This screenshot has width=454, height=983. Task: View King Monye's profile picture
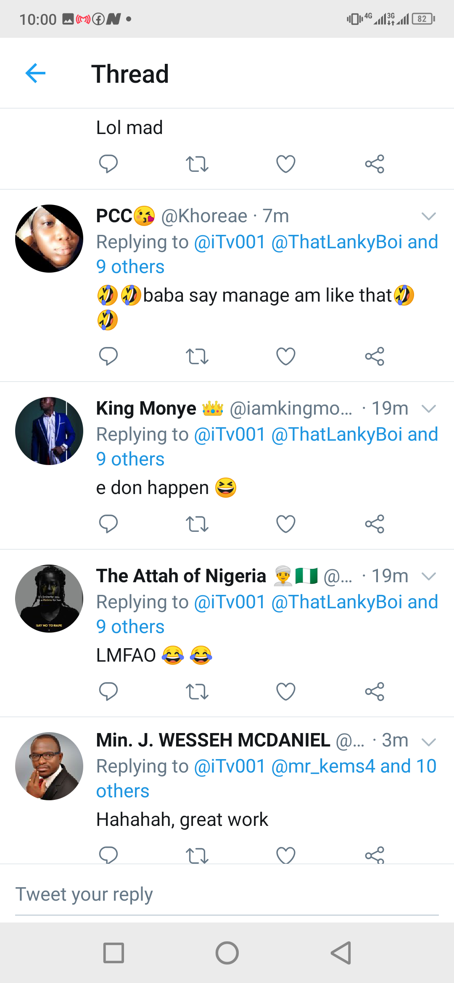click(x=49, y=431)
